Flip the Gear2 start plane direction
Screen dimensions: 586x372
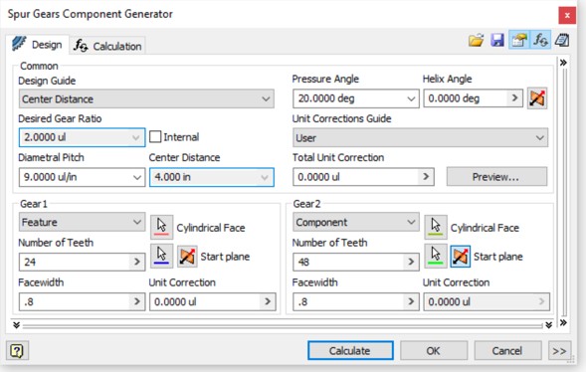[x=460, y=257]
